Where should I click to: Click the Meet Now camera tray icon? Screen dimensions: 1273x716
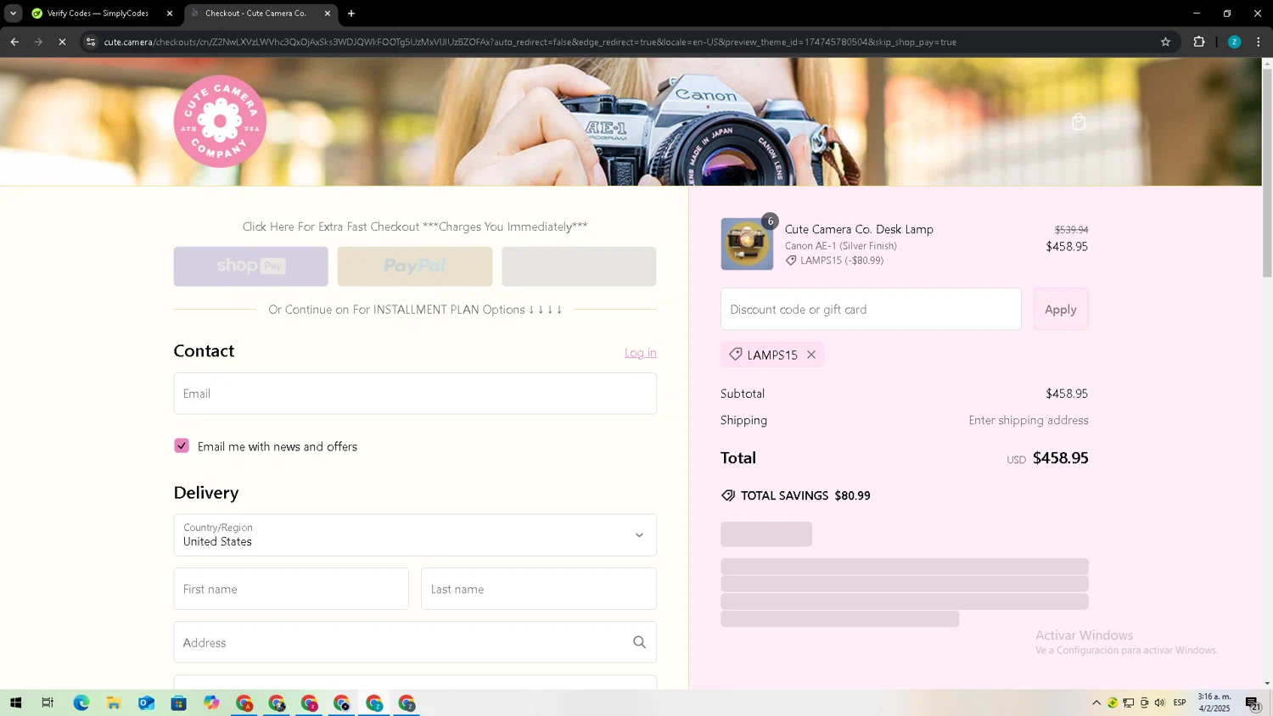[1144, 702]
